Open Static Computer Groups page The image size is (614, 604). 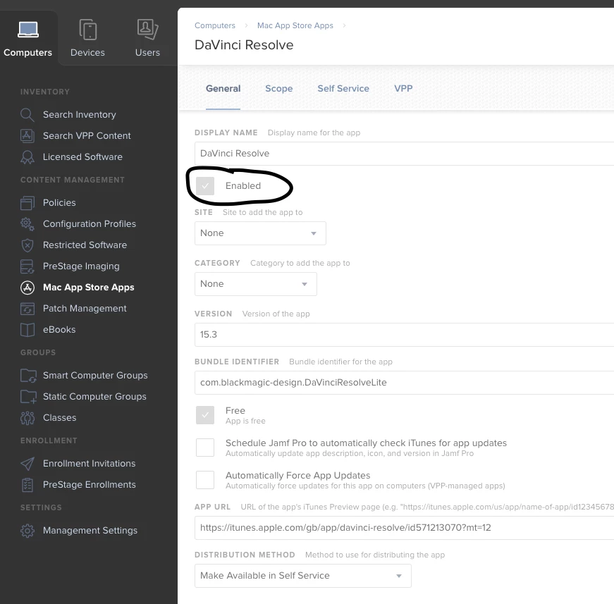pyautogui.click(x=94, y=397)
